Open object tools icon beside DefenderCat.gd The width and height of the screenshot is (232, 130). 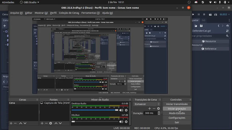pos(227,31)
